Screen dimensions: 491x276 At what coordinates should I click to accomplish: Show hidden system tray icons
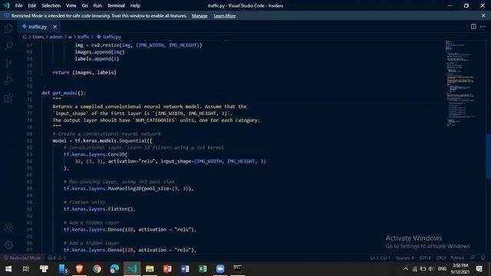click(x=406, y=269)
